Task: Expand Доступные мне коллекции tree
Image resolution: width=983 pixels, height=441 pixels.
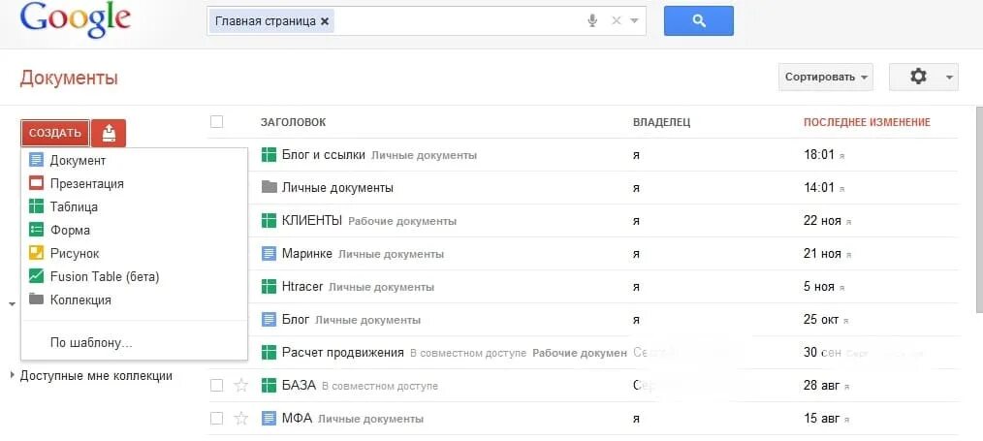Action: click(12, 375)
